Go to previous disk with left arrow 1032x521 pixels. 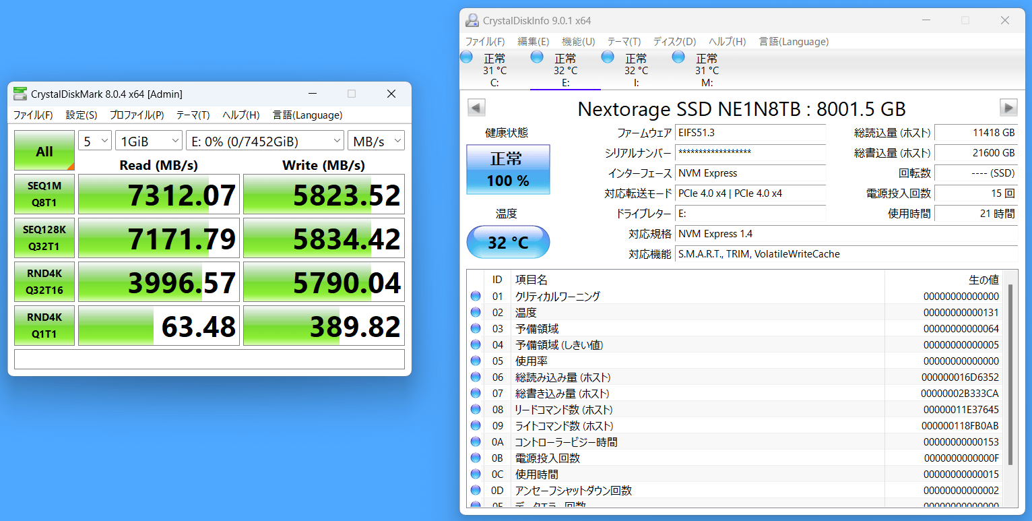[x=476, y=108]
